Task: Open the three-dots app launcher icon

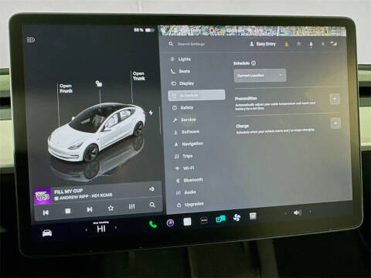Action: (x=204, y=220)
